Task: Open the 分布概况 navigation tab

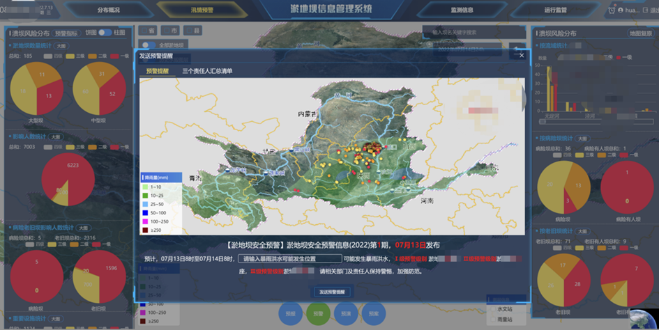Action: 108,10
